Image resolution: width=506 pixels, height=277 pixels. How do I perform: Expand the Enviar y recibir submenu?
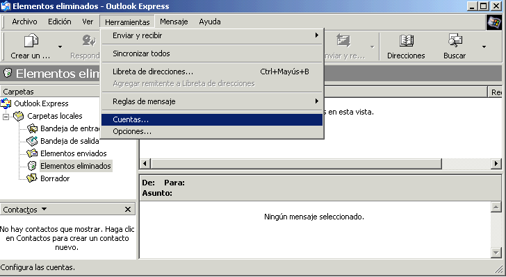(x=317, y=35)
